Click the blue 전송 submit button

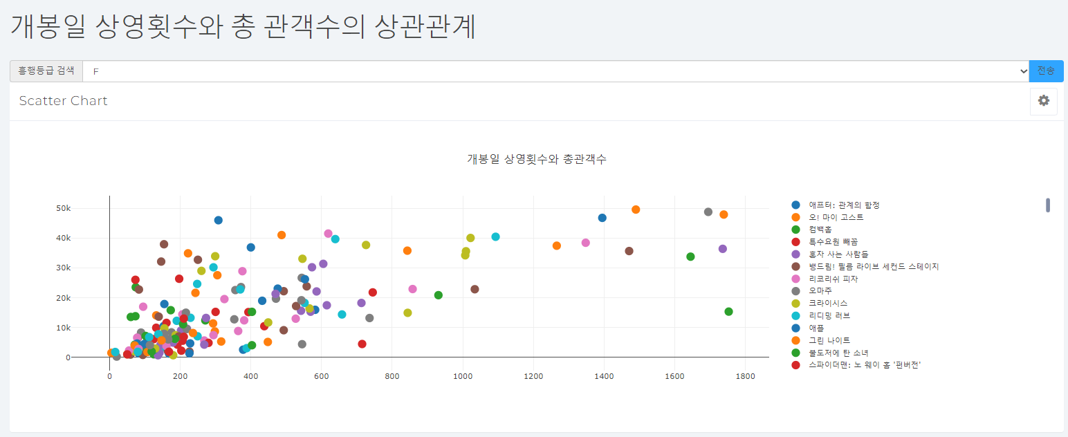(x=1047, y=71)
